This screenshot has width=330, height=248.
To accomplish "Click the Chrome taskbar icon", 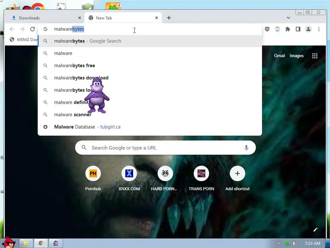I will pyautogui.click(x=41, y=243).
